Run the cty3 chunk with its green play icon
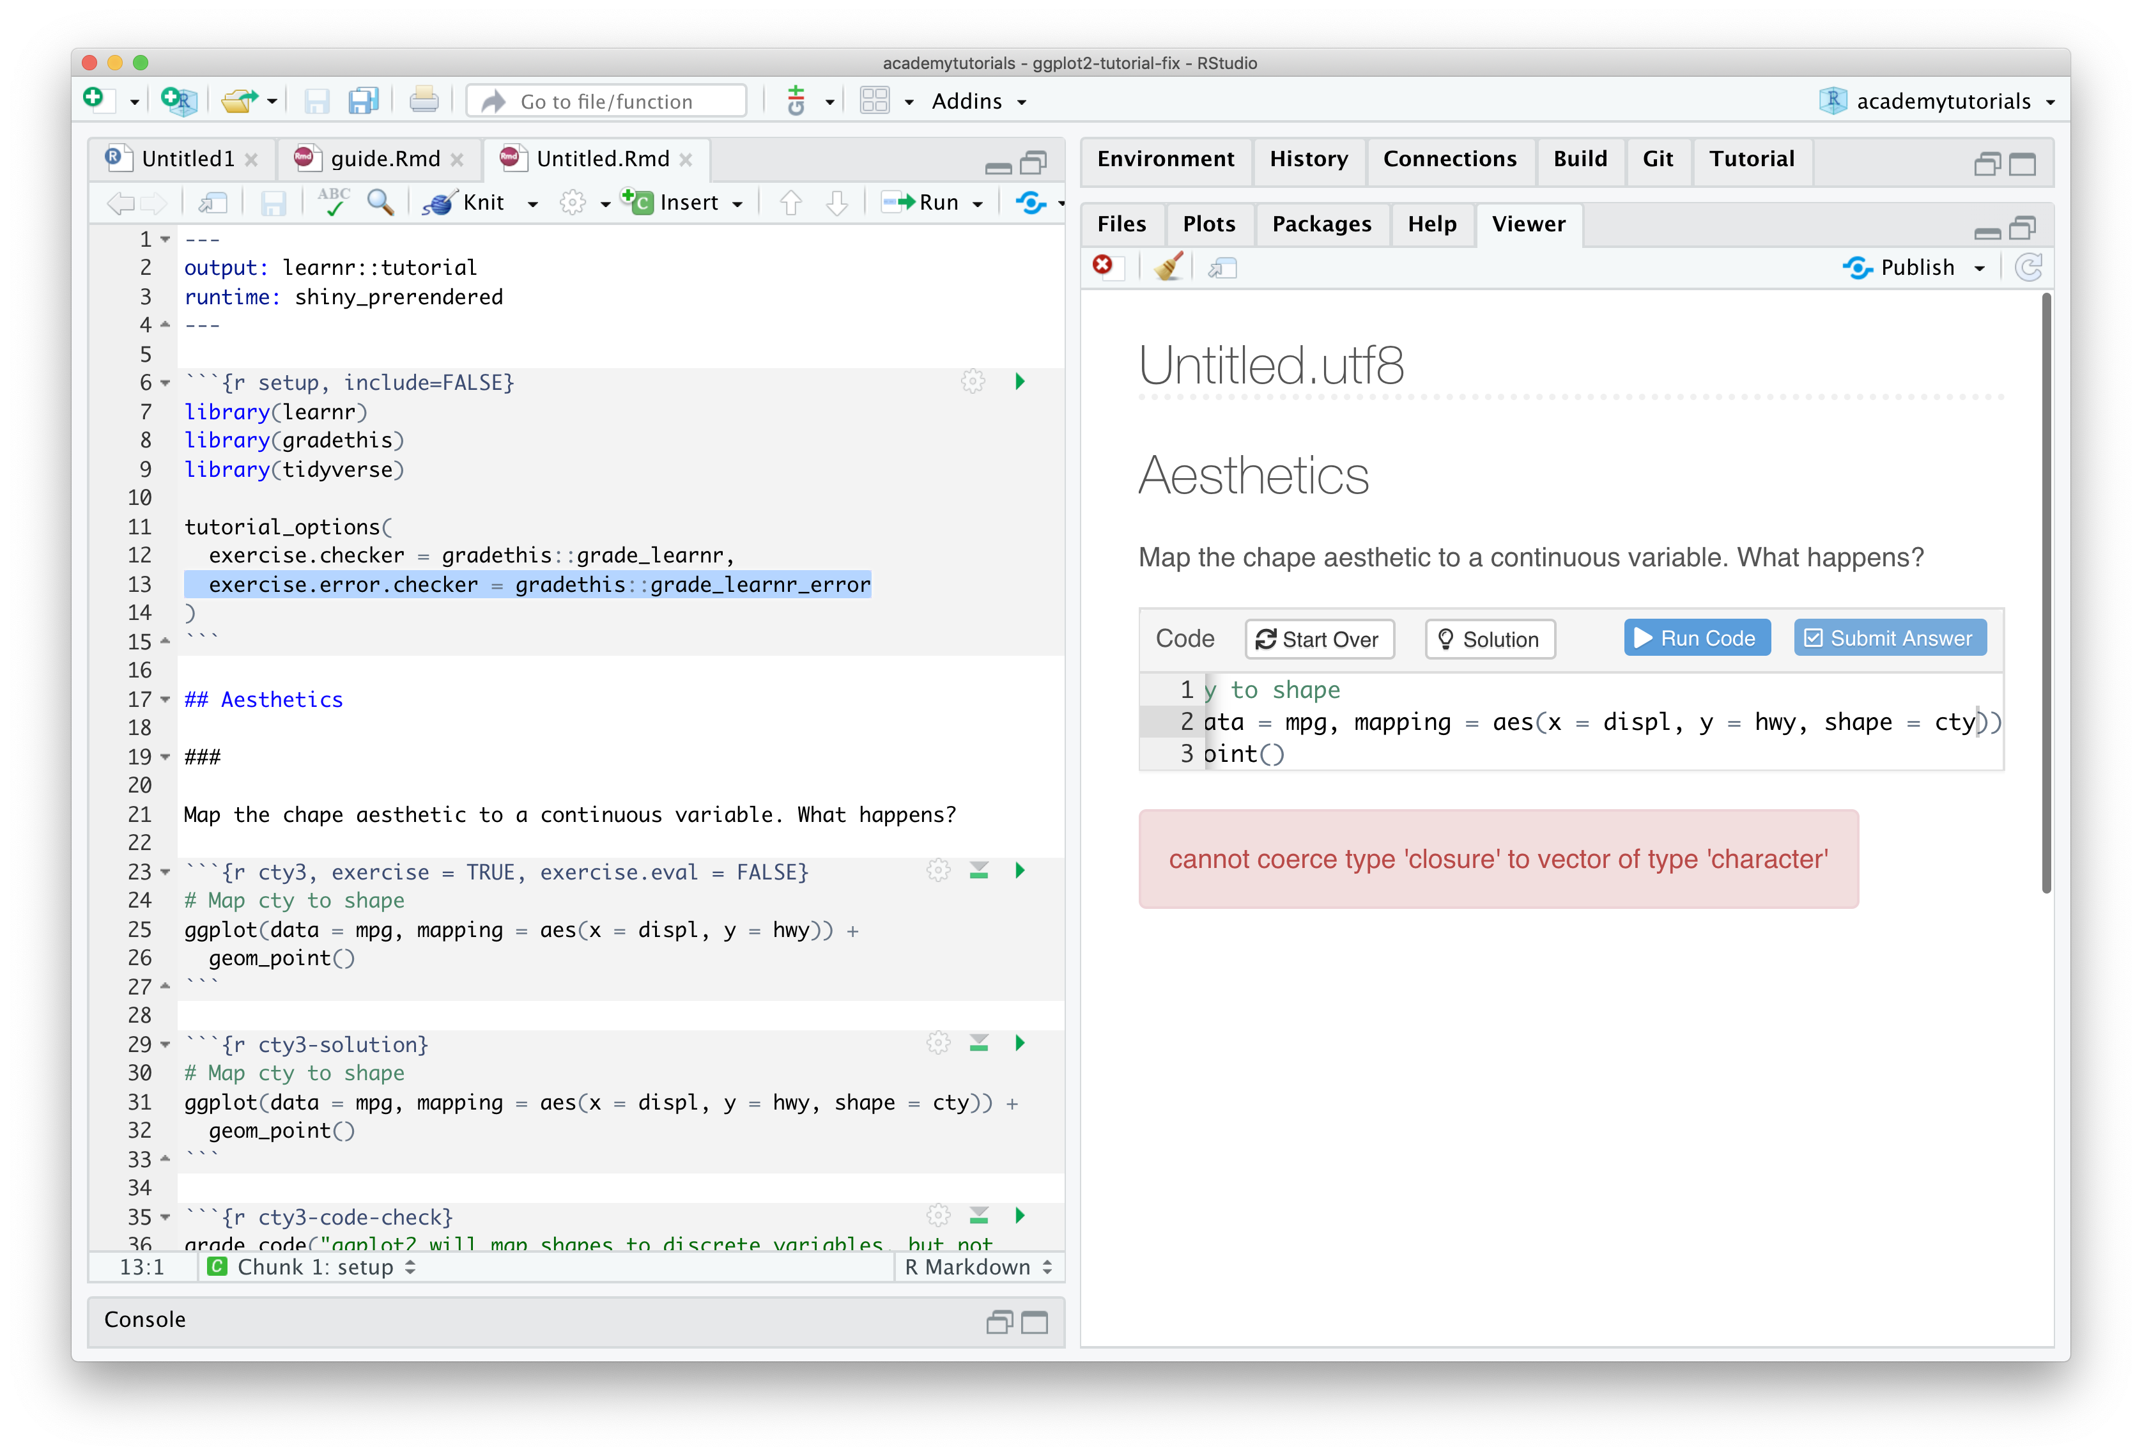Screen dimensions: 2142x1456 [x=1019, y=869]
